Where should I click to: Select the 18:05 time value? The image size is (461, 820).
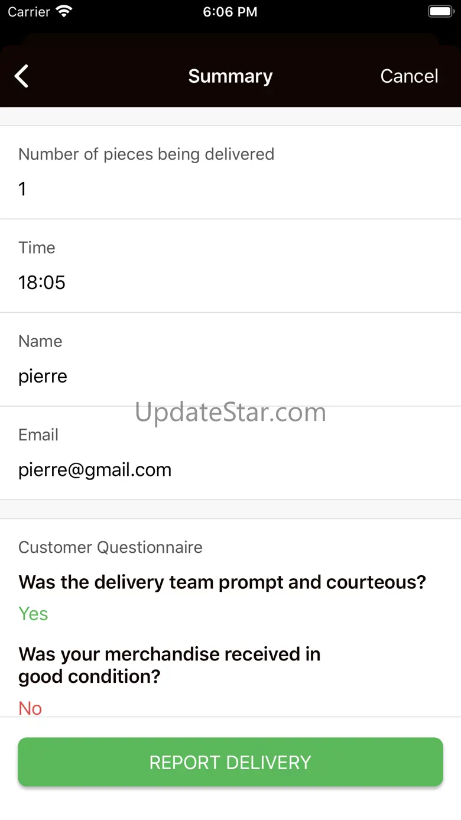[x=42, y=283]
